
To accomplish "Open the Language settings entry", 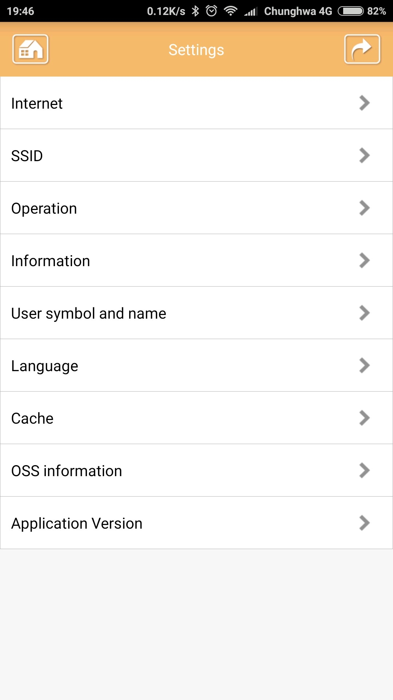I will point(196,365).
